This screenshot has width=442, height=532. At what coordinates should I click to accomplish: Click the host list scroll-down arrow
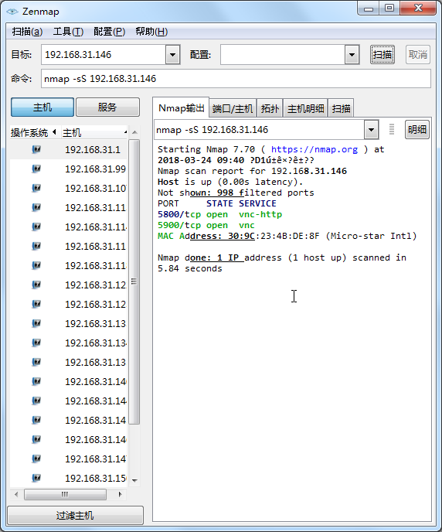coord(134,480)
